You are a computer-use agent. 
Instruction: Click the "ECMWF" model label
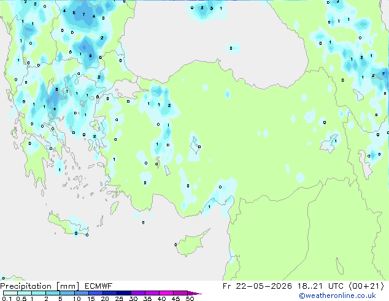click(99, 286)
